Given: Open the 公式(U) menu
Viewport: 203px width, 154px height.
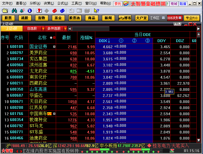Looking at the screenshot, I should click(x=63, y=3).
